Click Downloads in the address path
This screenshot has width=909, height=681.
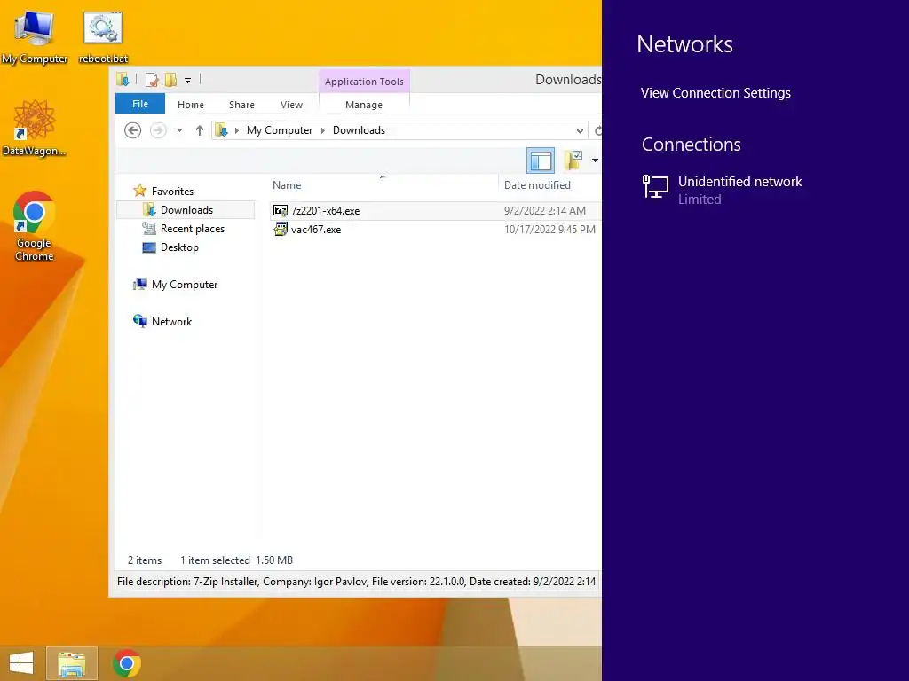(359, 130)
